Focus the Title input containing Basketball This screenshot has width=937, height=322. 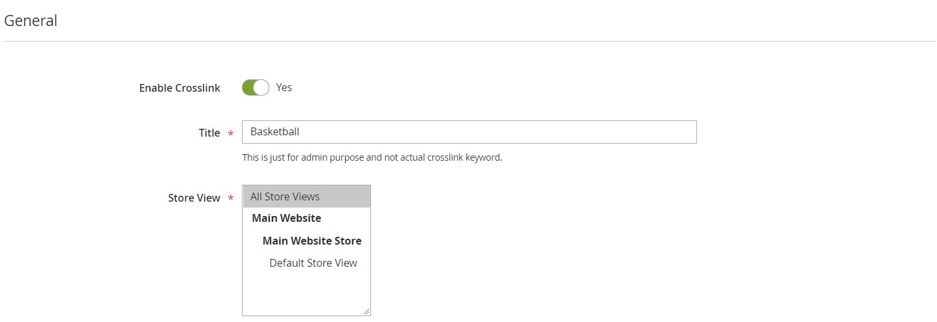[x=469, y=132]
